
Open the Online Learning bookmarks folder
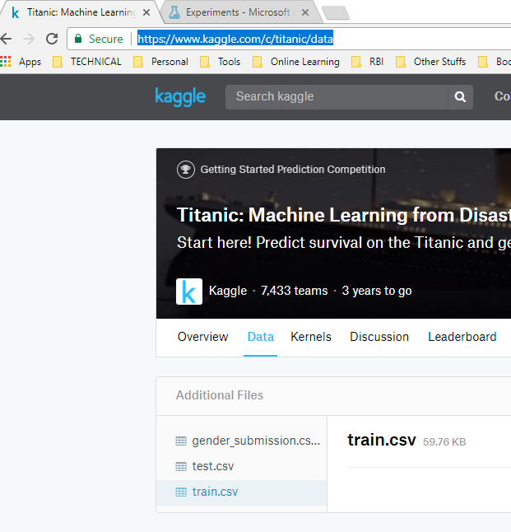pyautogui.click(x=304, y=62)
